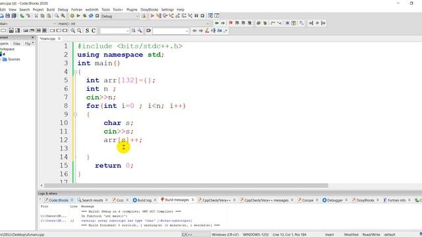Screen dimensions: 422x237
Task: Click the horizontal editor scrollbar thumb
Action: coord(186,186)
